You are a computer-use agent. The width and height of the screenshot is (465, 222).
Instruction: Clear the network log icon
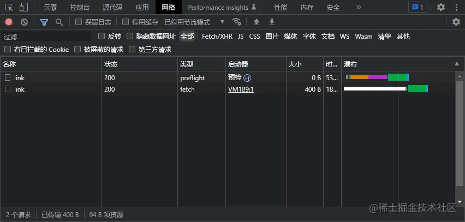pos(25,22)
